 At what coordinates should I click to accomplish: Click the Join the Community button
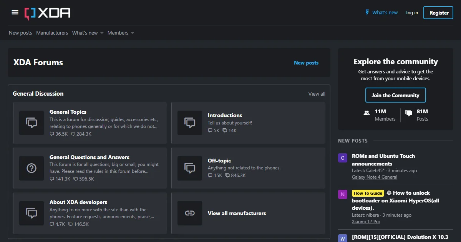(x=396, y=95)
